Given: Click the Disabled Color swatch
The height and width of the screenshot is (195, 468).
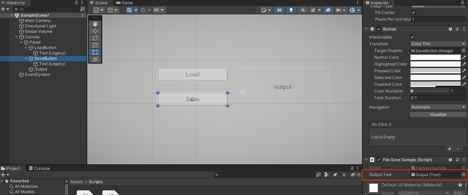Looking at the screenshot, I should coord(435,84).
